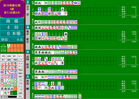The width and height of the screenshot is (139, 99).
Task: Click the black key input field
Action: 12,97
